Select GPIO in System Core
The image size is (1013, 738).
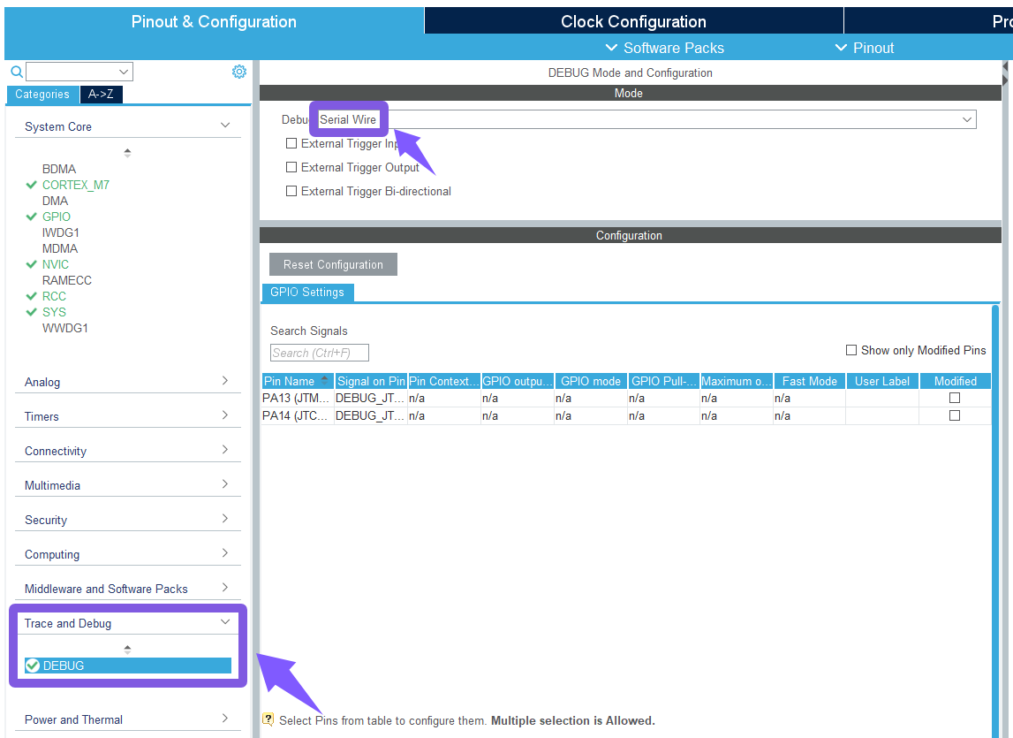tap(57, 217)
